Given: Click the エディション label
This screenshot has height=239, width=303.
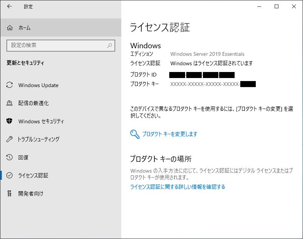Looking at the screenshot, I should point(141,54).
